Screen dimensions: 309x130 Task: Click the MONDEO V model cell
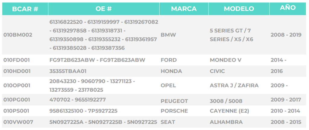point(225,60)
